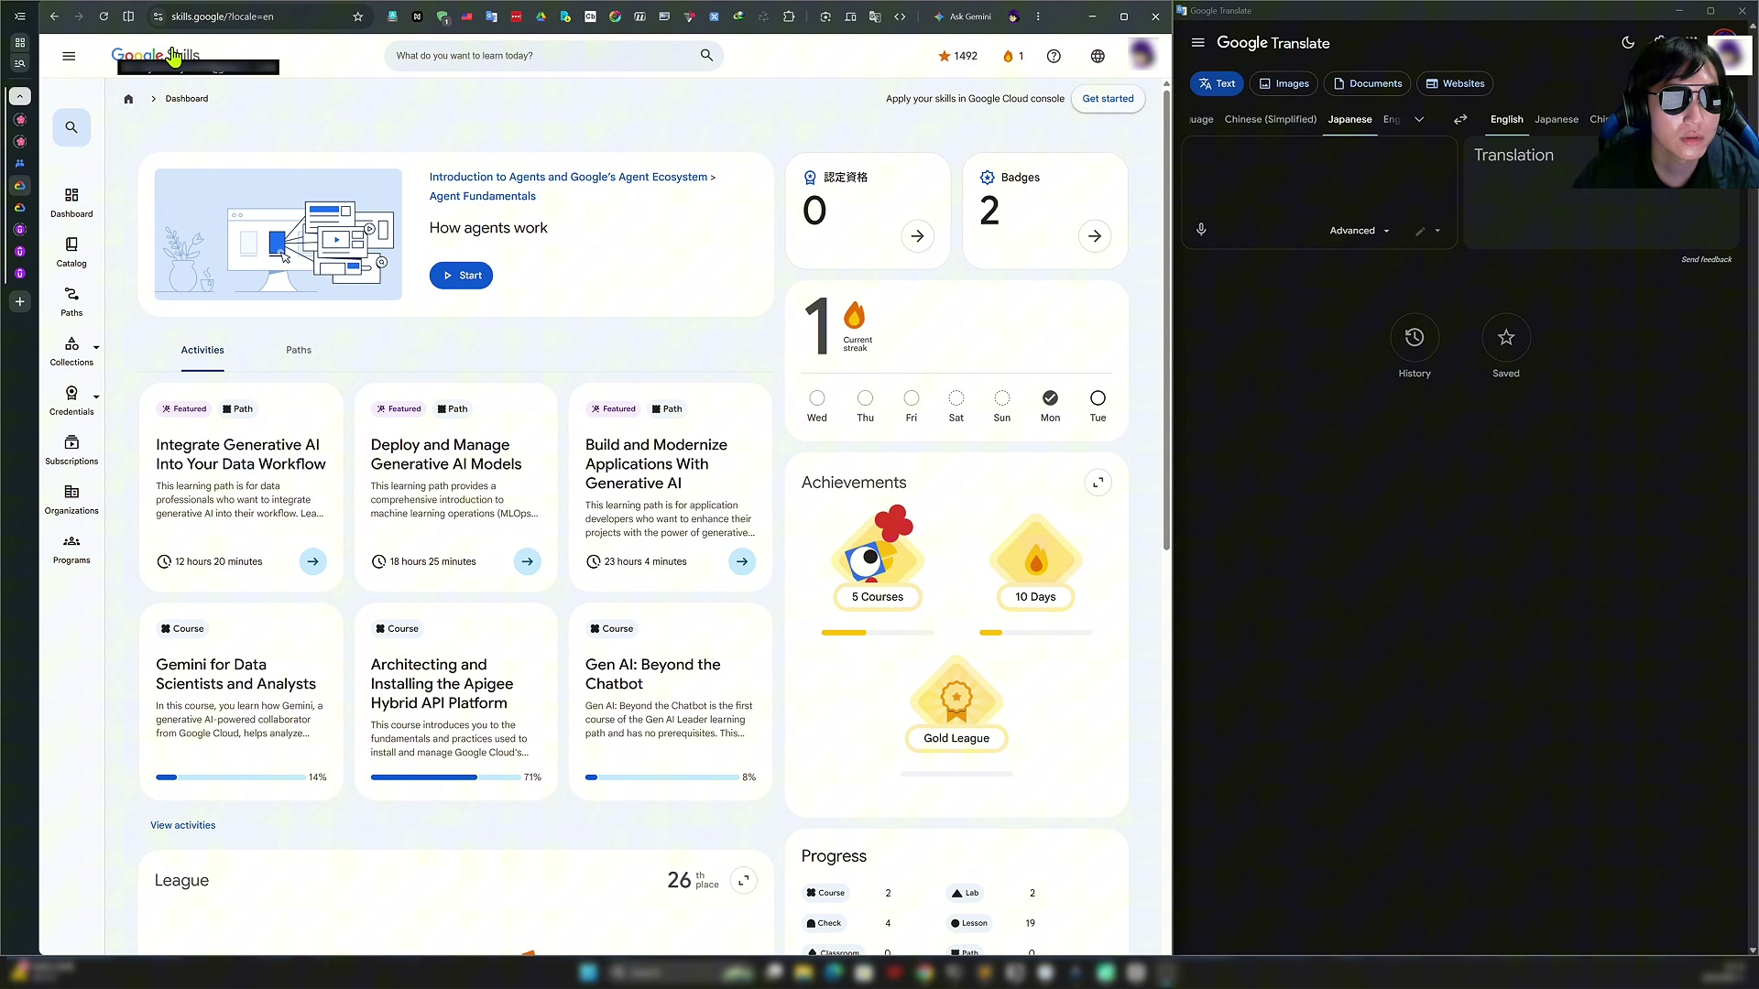Open Dashboard in the left sidebar
Viewport: 1759px width, 989px height.
pyautogui.click(x=71, y=203)
